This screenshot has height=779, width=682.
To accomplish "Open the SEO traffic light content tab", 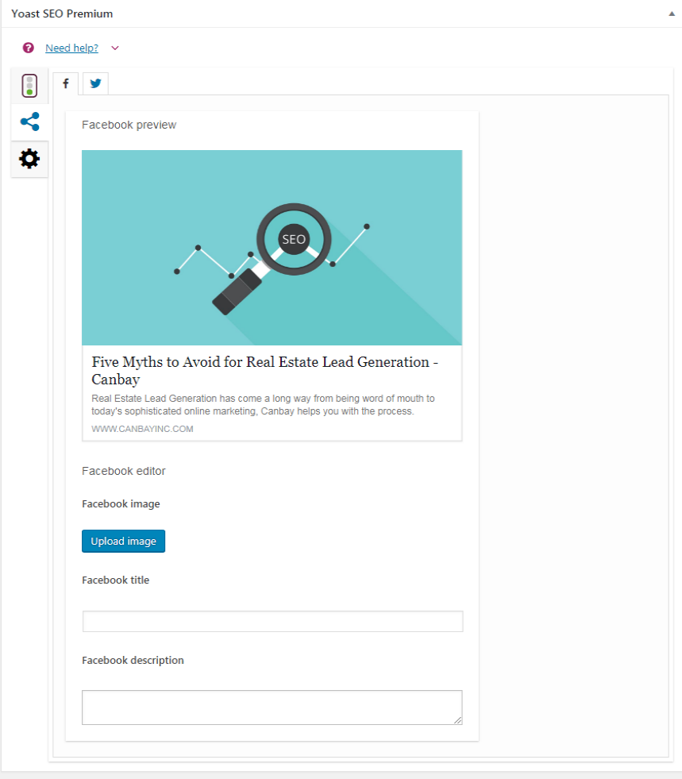I will click(x=30, y=86).
